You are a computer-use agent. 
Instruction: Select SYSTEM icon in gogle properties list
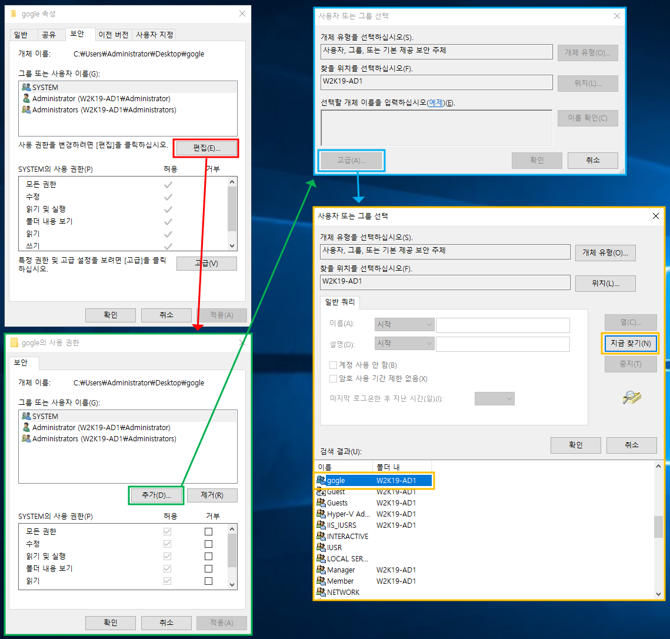tap(26, 87)
